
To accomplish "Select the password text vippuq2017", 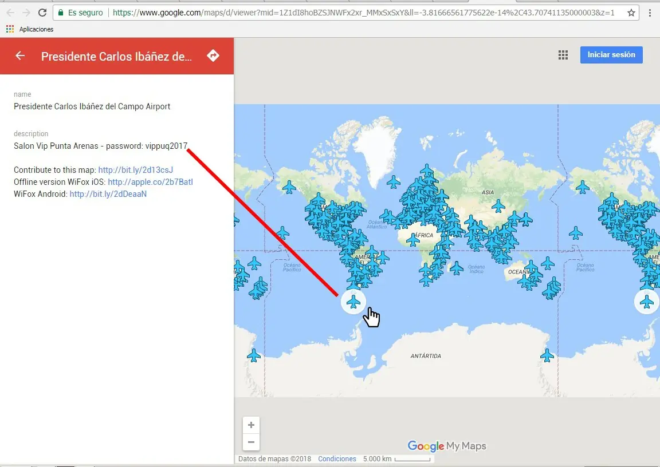I will (166, 146).
